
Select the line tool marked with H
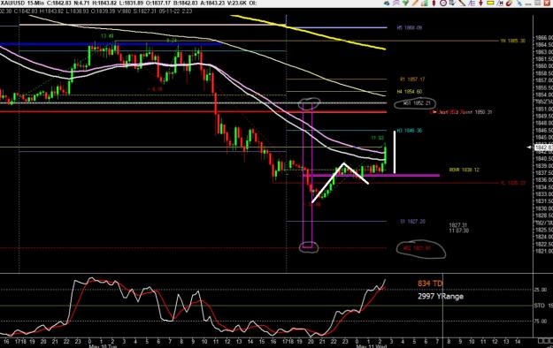[x=500, y=3]
